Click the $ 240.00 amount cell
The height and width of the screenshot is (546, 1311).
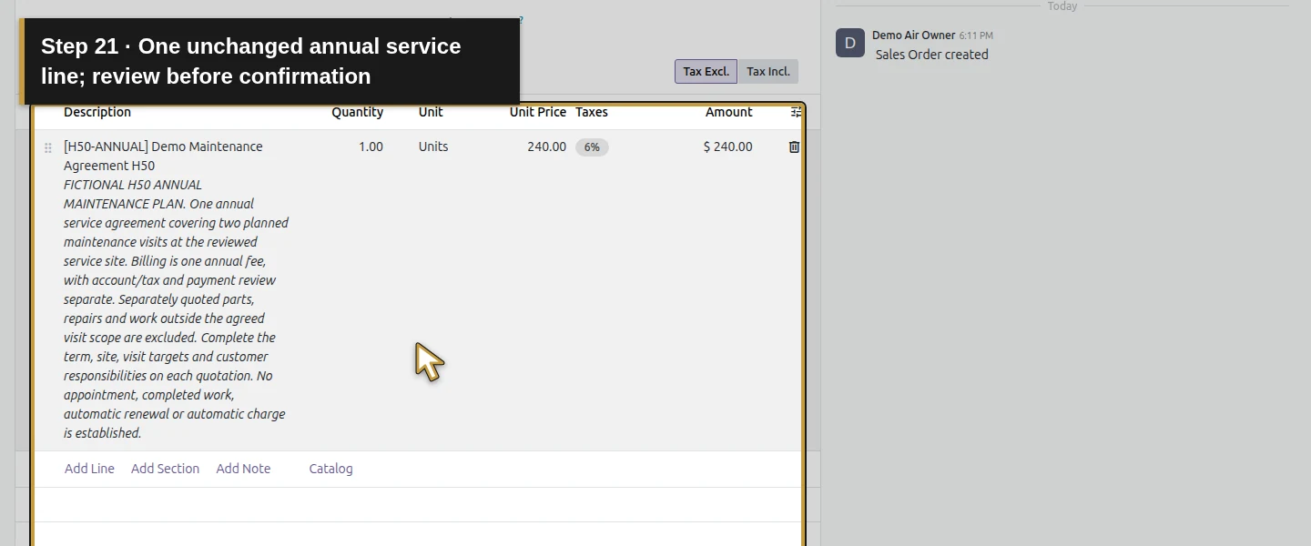click(x=727, y=147)
